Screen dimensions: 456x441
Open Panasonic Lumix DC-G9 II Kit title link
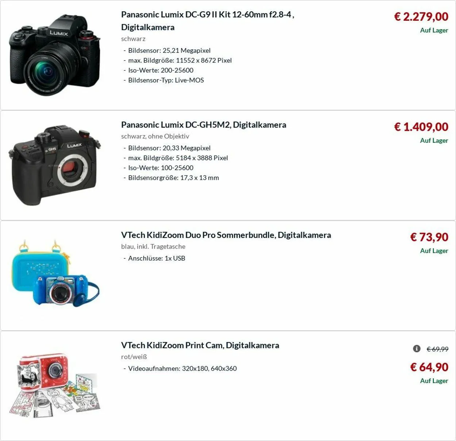(208, 21)
